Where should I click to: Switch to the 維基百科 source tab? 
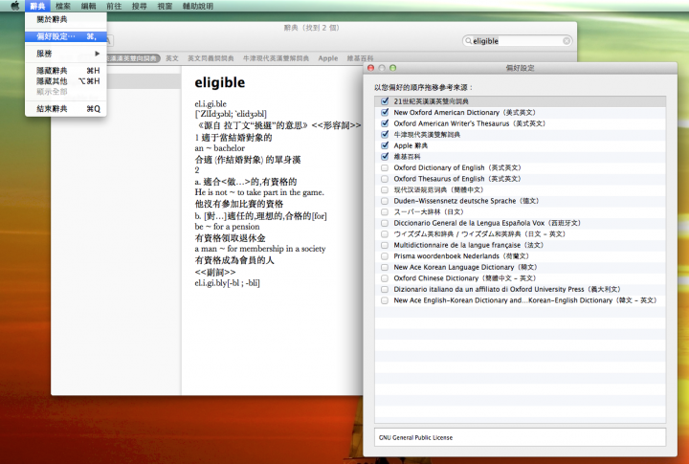click(x=360, y=58)
